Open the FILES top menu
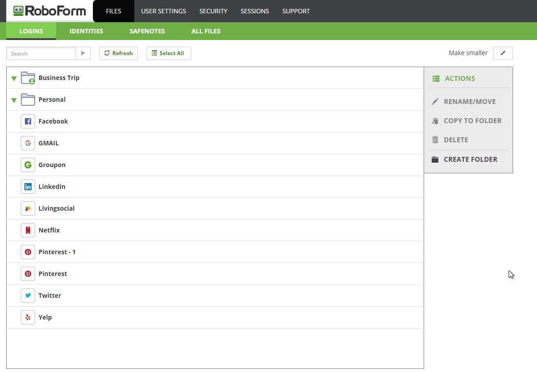 113,11
